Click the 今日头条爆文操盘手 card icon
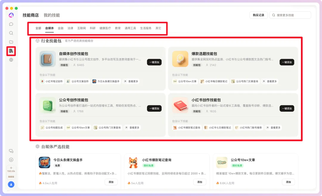 [44, 163]
